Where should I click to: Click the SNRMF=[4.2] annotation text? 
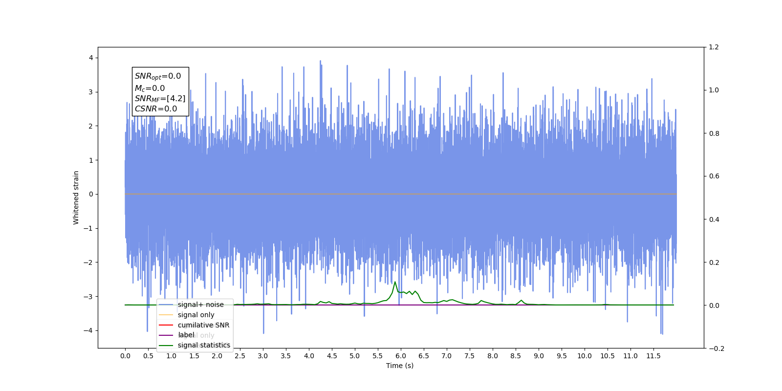pyautogui.click(x=160, y=99)
